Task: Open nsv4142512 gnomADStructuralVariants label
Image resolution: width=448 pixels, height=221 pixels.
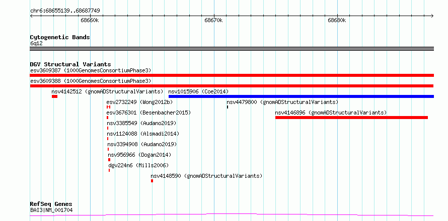Action: point(107,91)
